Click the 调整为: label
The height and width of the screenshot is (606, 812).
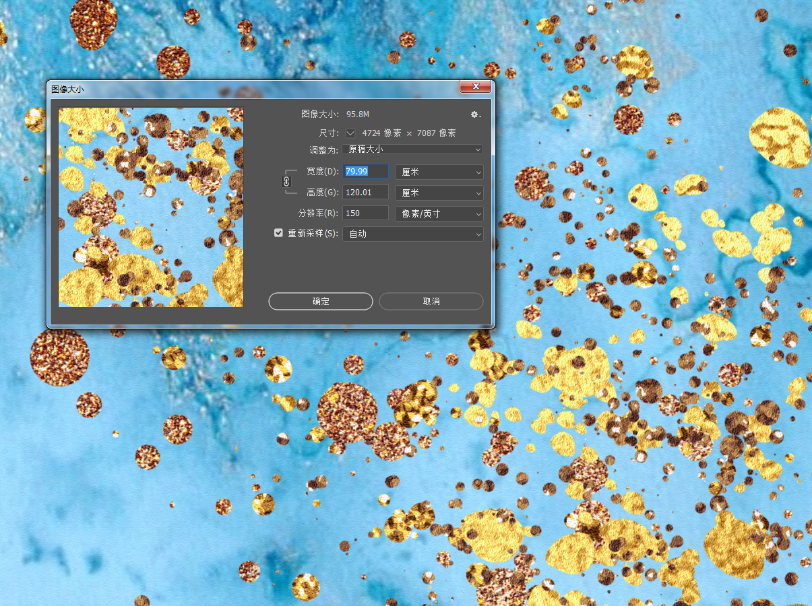pyautogui.click(x=324, y=150)
